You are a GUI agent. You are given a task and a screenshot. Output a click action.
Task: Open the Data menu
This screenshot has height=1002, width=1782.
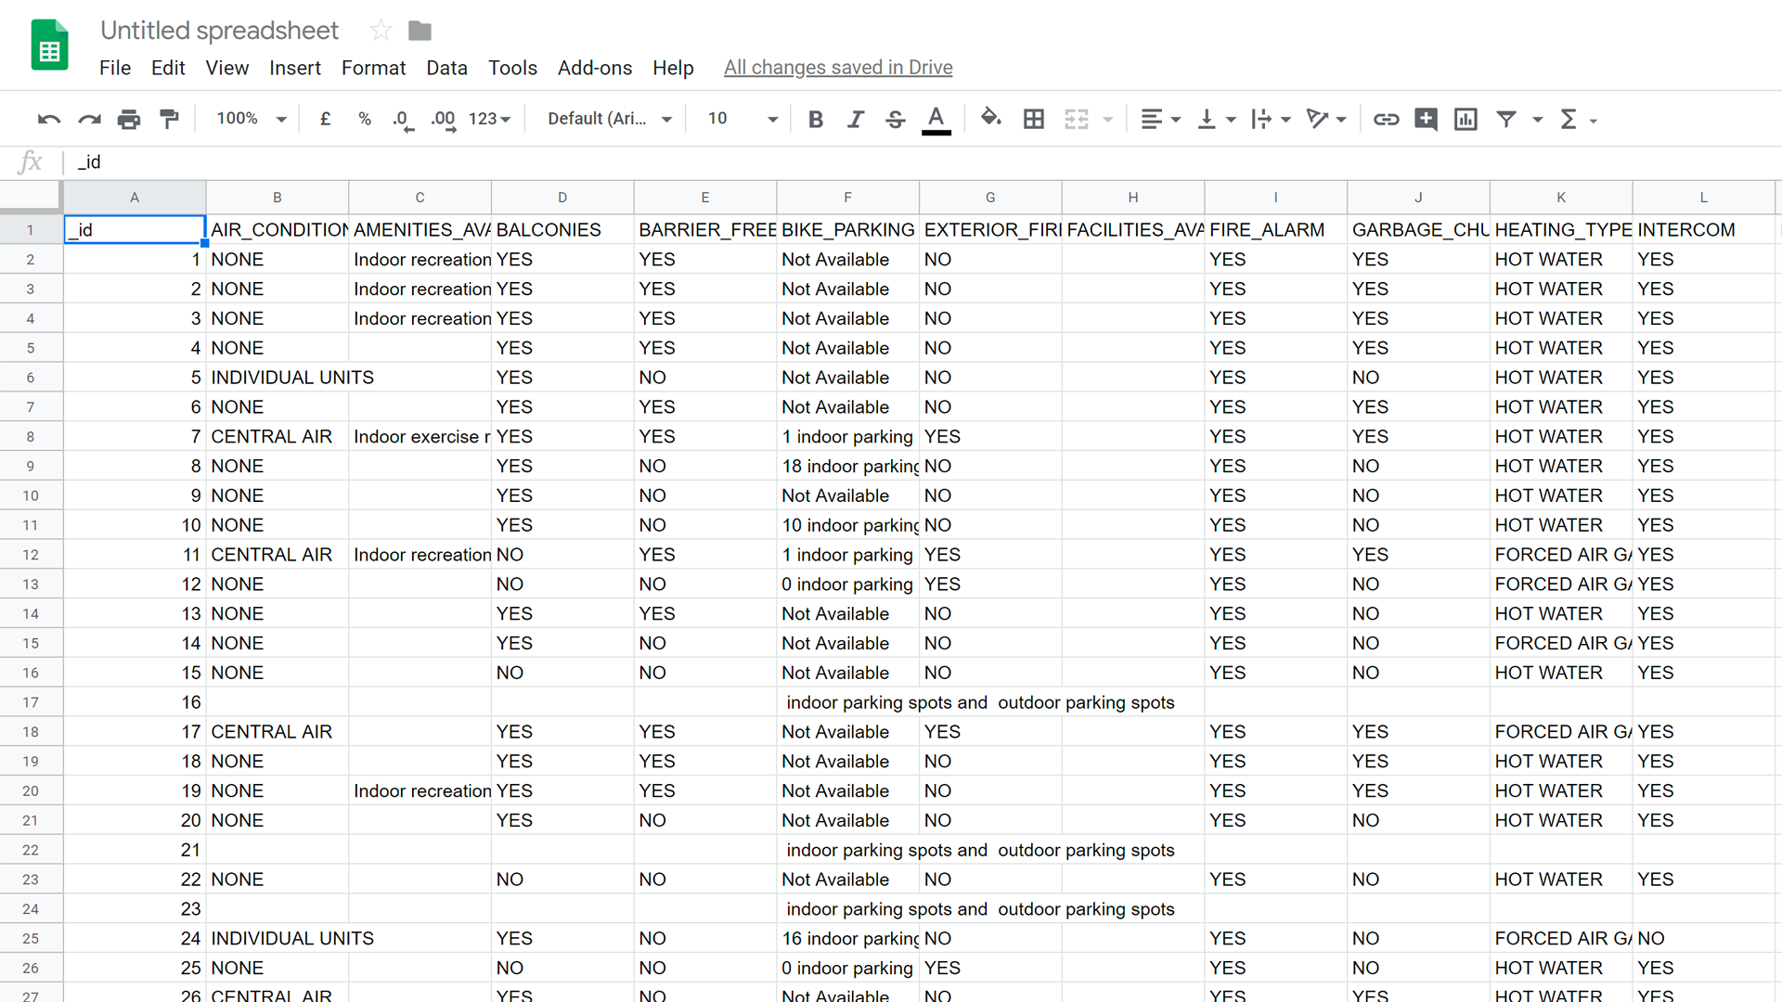(446, 68)
